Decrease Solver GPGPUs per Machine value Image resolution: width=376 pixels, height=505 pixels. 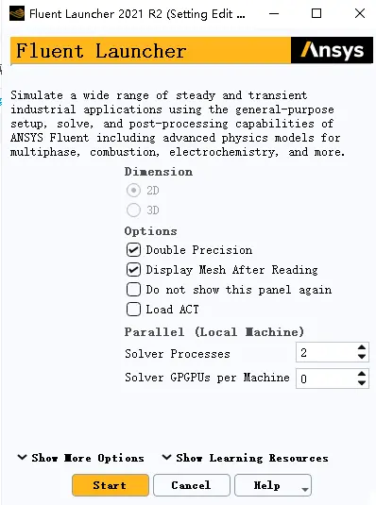pos(362,383)
